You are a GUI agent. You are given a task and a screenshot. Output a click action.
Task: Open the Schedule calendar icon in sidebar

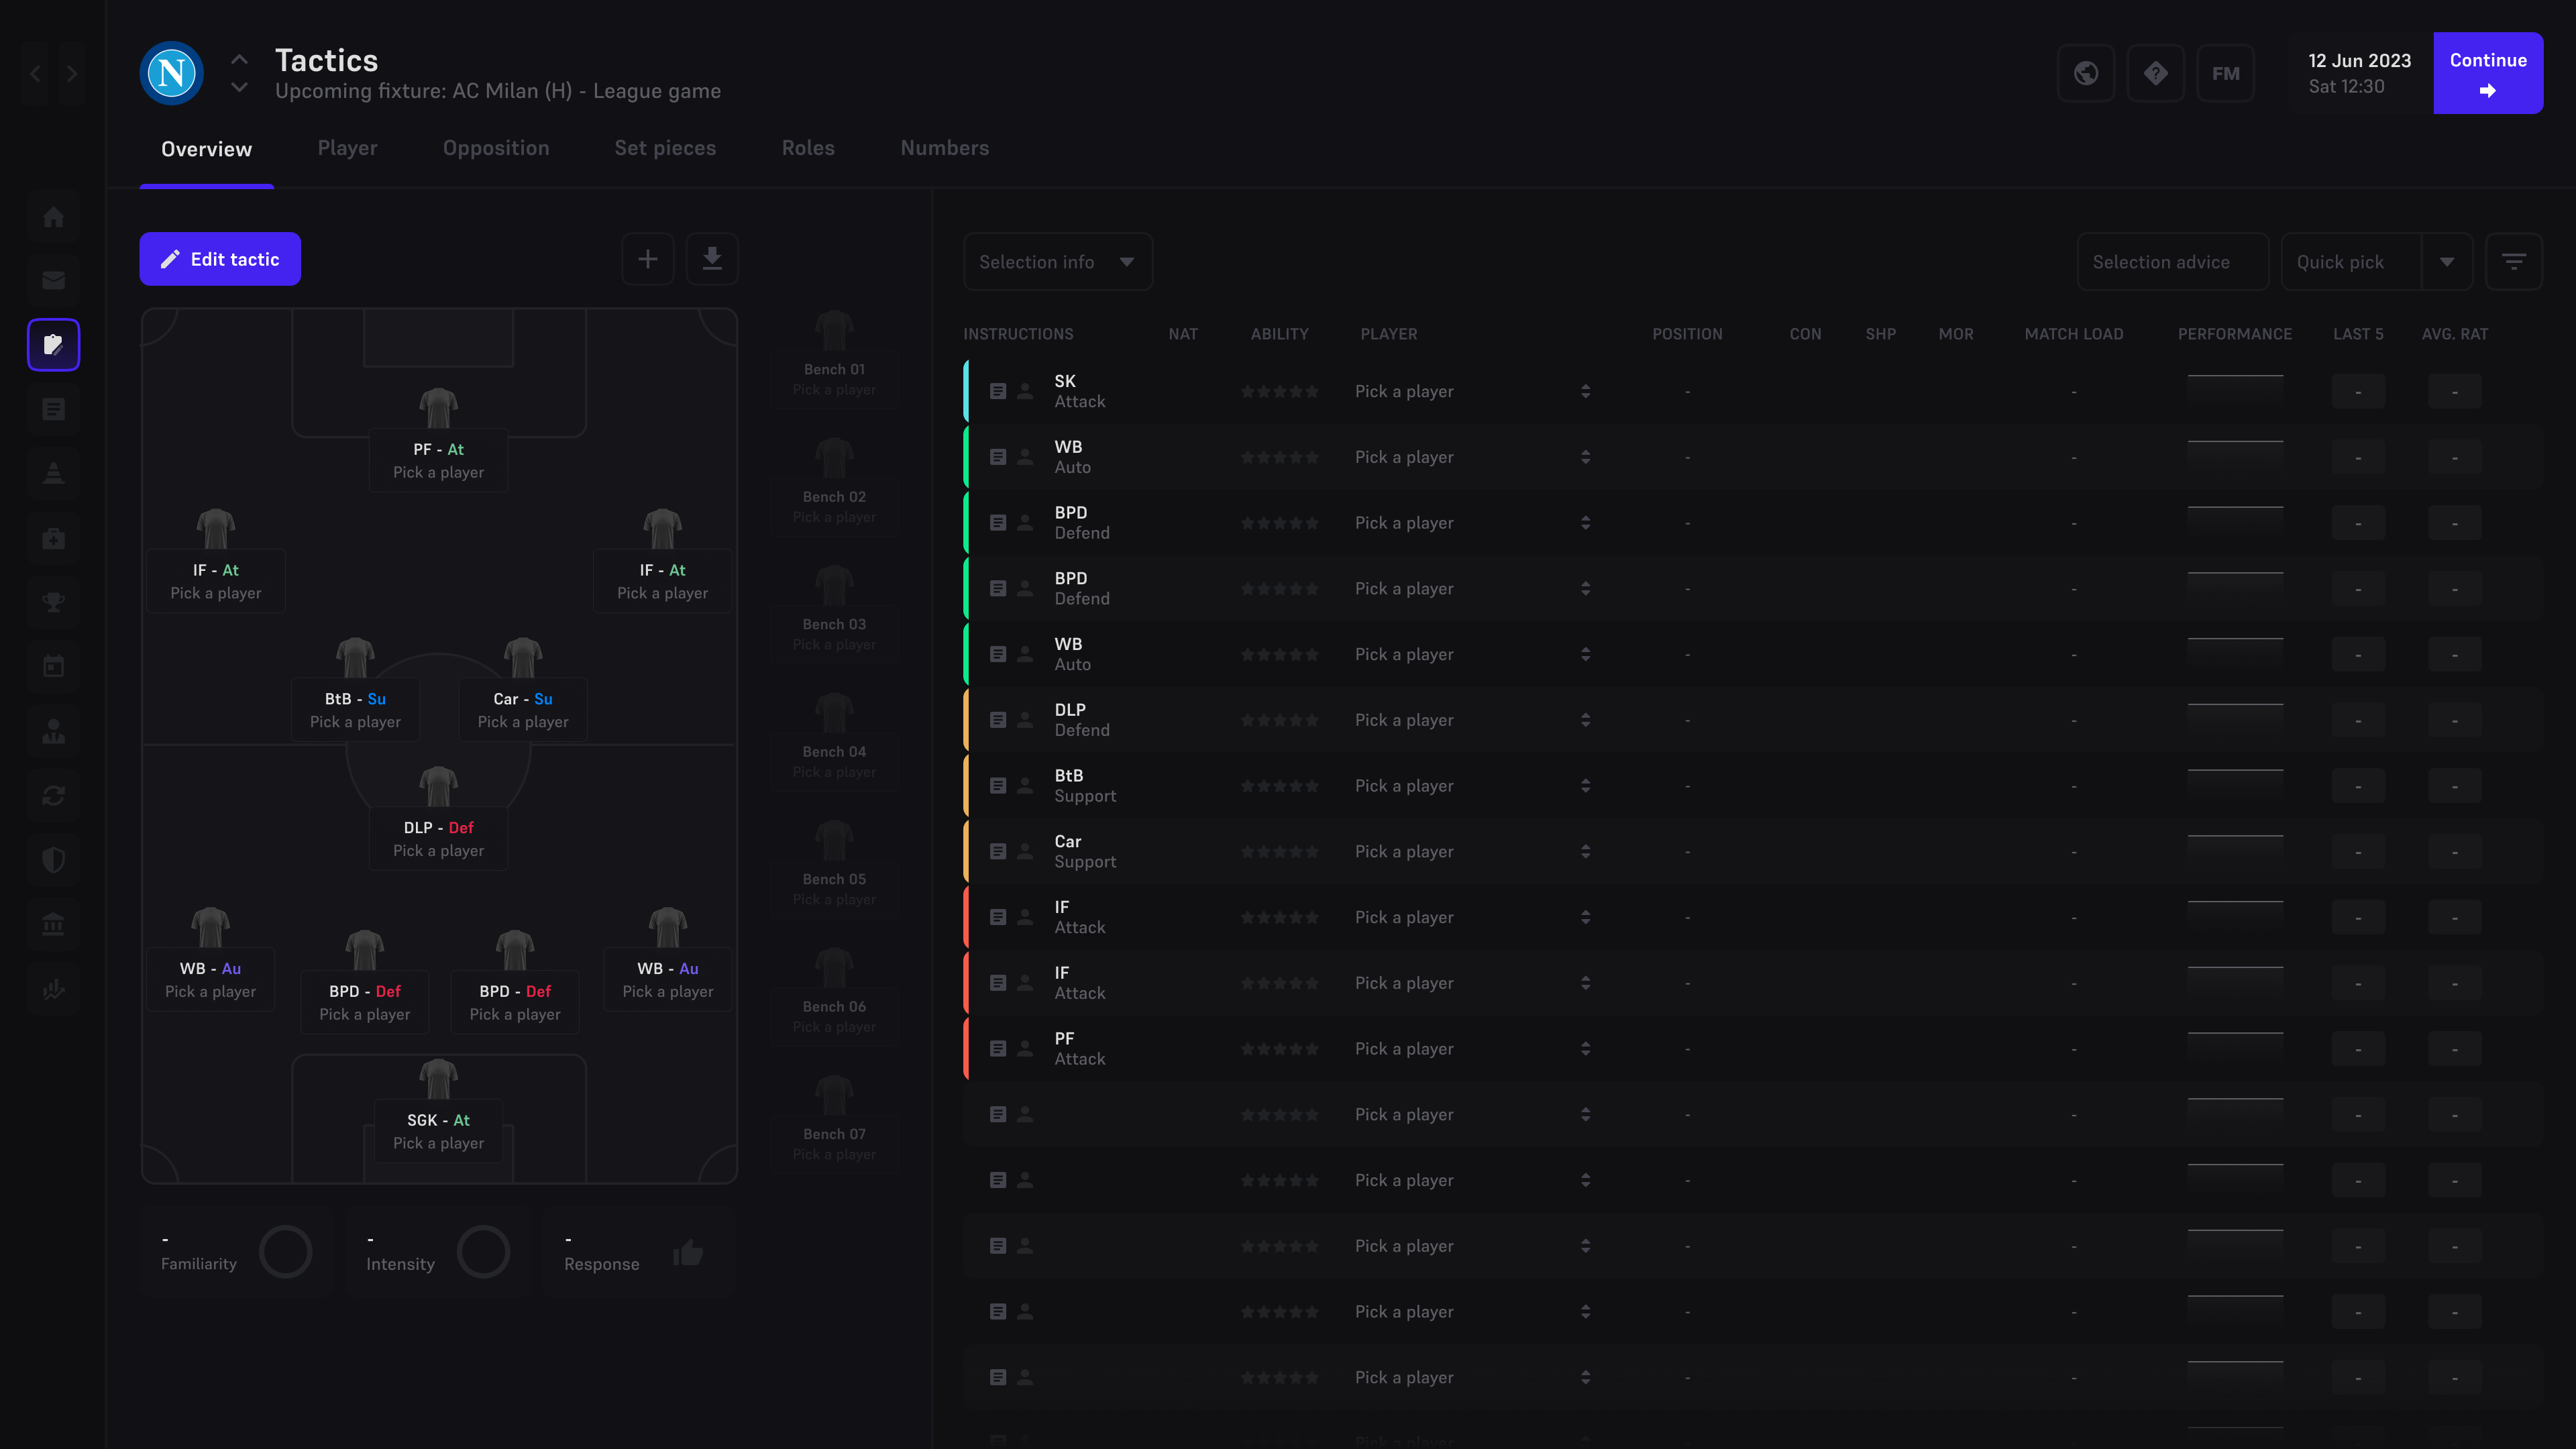(x=53, y=666)
